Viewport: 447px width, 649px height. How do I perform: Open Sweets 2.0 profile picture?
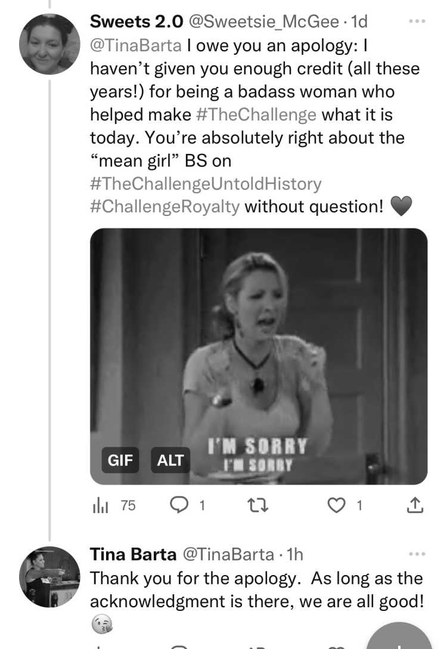click(49, 44)
